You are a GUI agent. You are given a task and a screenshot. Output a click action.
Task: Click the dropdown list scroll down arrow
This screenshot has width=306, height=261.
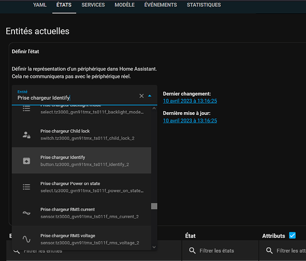154,247
